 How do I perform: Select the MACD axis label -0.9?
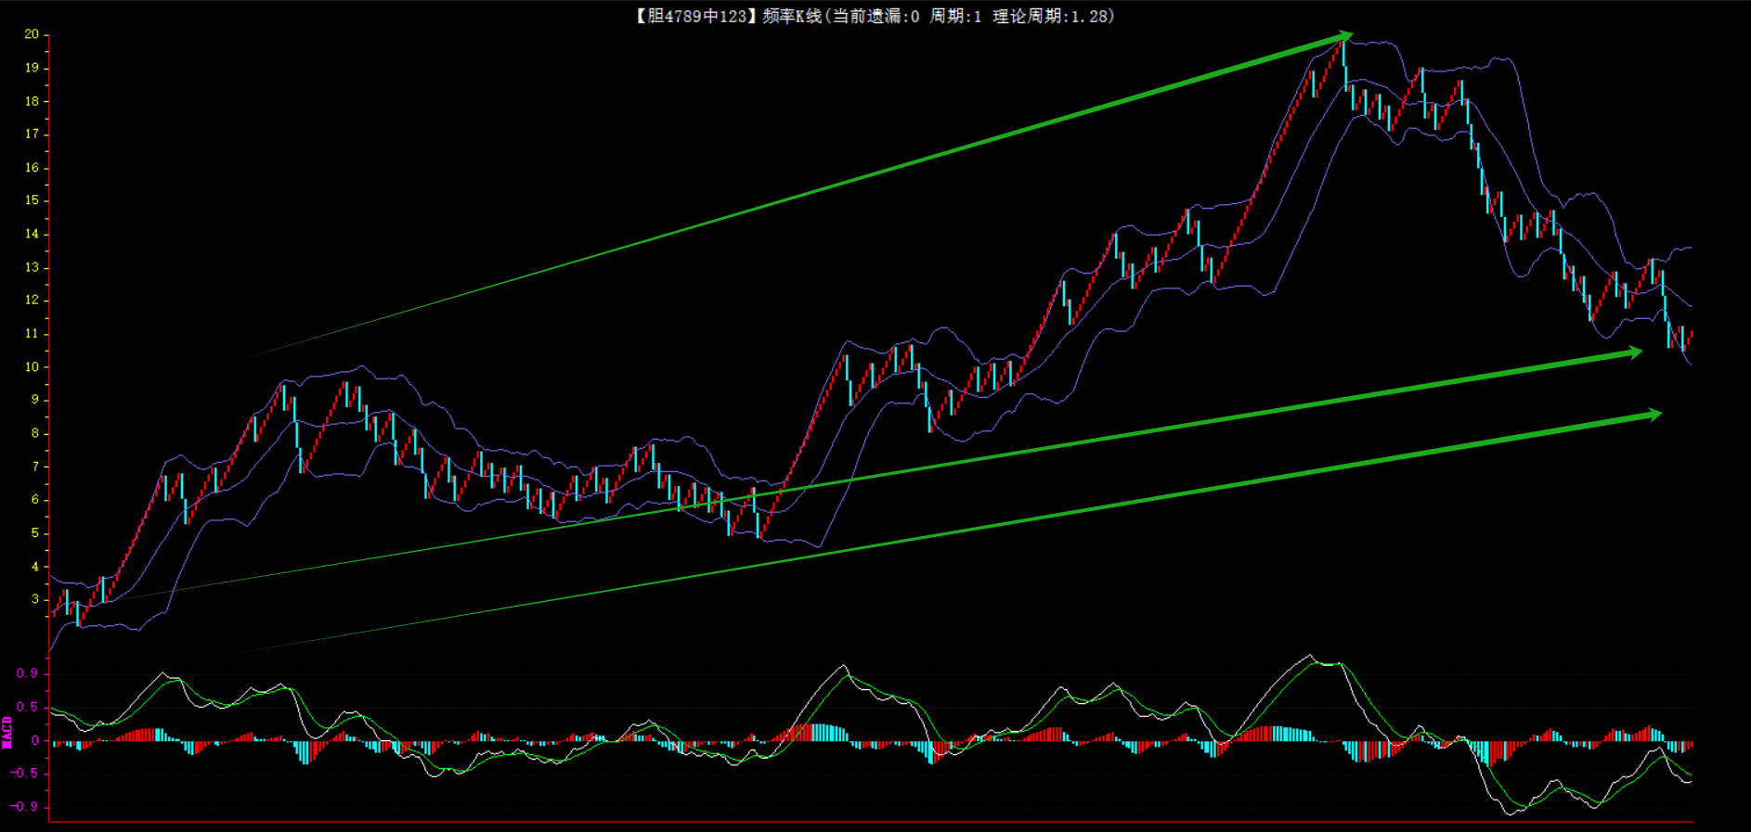[24, 806]
